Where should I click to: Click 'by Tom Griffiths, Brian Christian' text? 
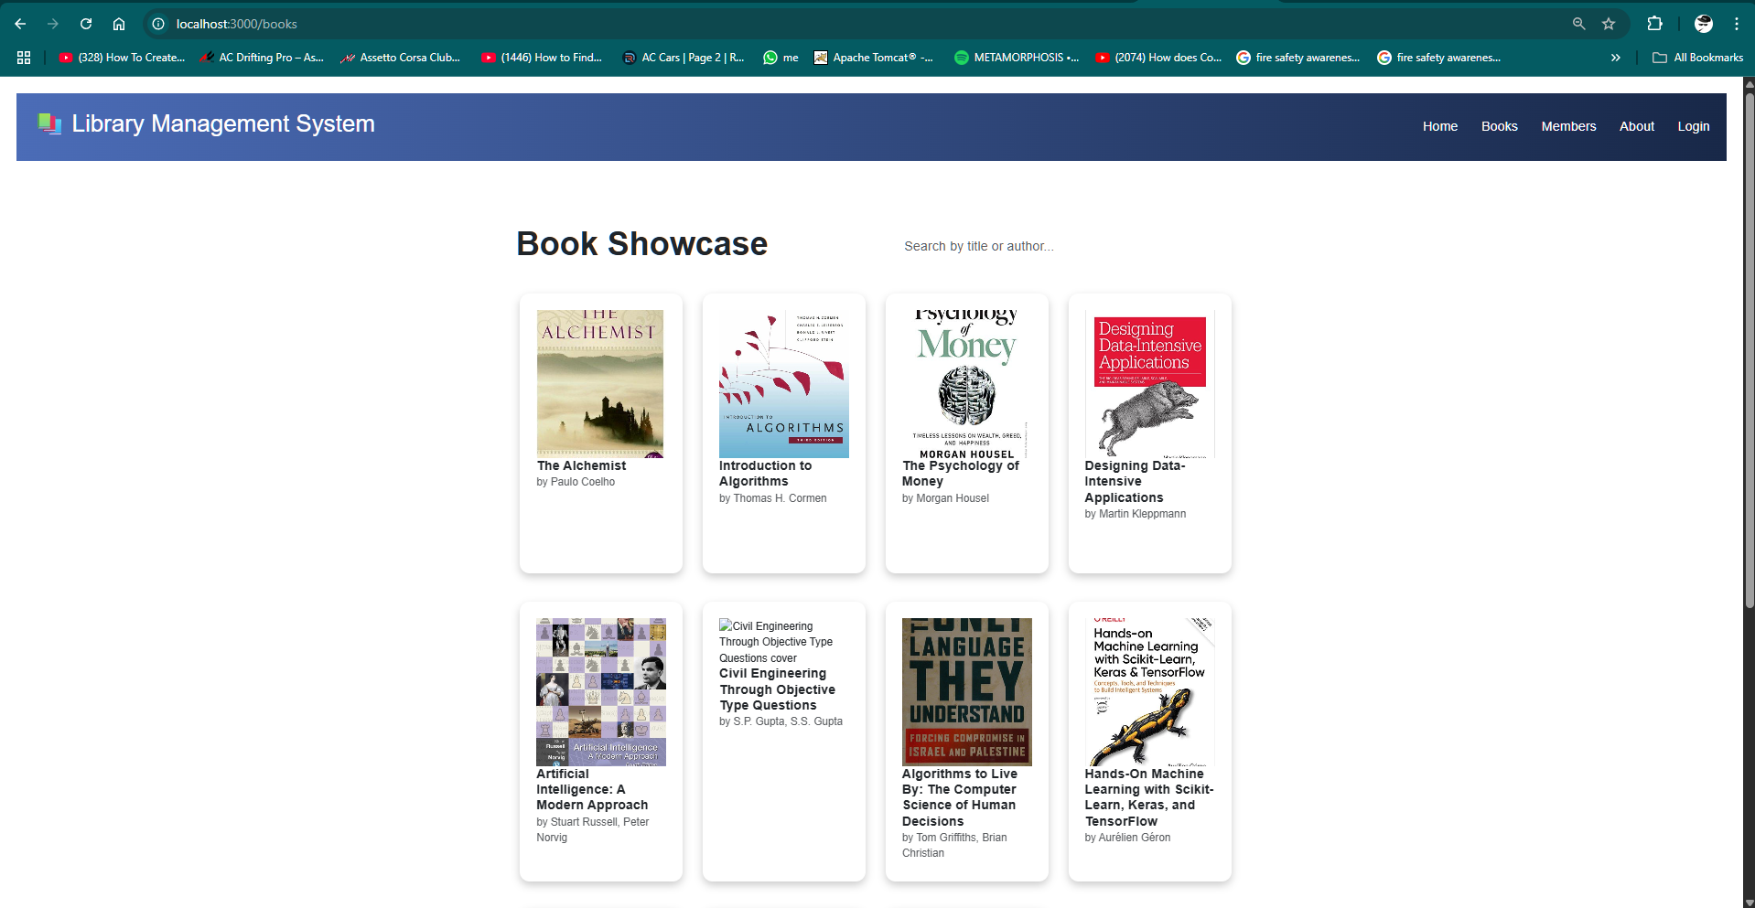click(x=954, y=845)
